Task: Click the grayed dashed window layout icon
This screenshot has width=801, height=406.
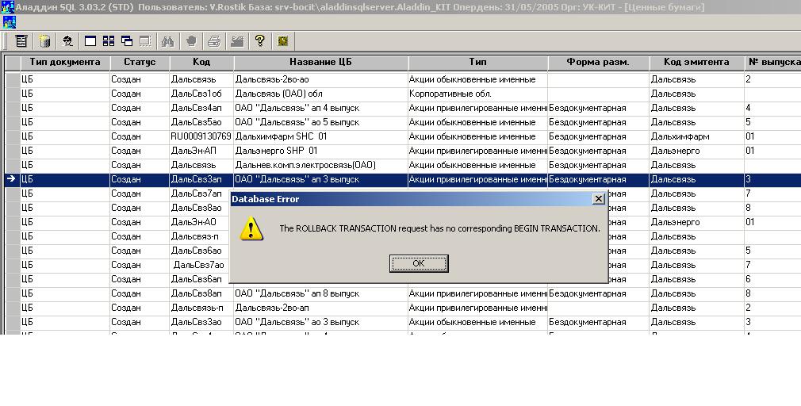Action: pos(145,41)
